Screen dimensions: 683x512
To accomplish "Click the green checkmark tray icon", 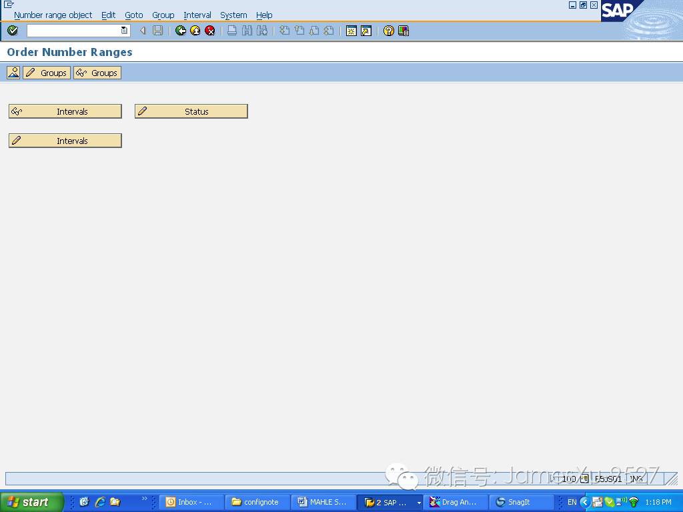I will 610,502.
